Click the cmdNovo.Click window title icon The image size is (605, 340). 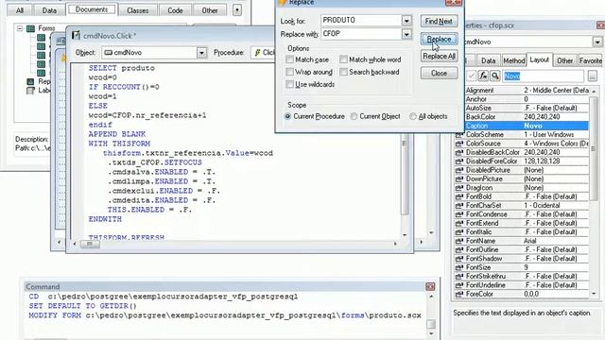click(x=76, y=36)
